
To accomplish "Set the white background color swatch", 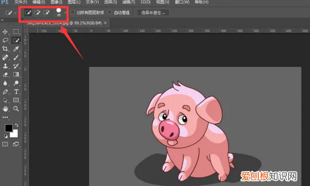I will pos(14,134).
